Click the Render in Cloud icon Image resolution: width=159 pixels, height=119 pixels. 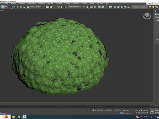click(x=125, y=7)
